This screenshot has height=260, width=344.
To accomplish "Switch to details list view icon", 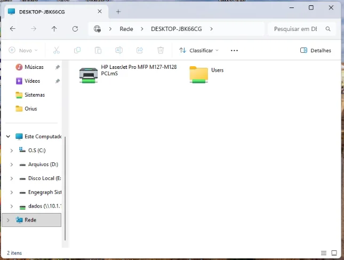I will [x=324, y=253].
